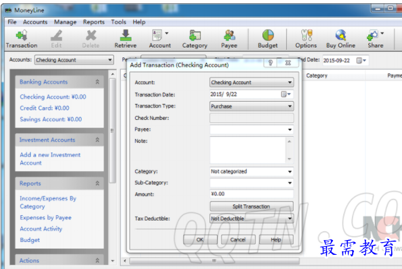Collapse the Banking Accounts panel

(x=97, y=82)
